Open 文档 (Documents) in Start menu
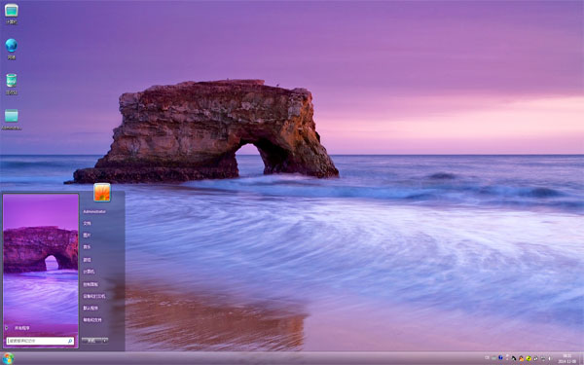This screenshot has height=365, width=584. (87, 224)
